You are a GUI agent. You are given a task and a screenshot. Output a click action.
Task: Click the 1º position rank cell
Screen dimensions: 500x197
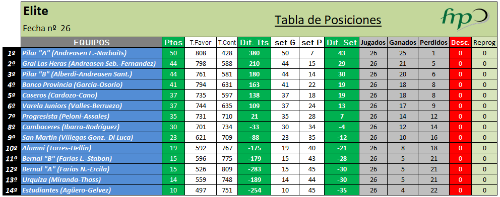(12, 53)
